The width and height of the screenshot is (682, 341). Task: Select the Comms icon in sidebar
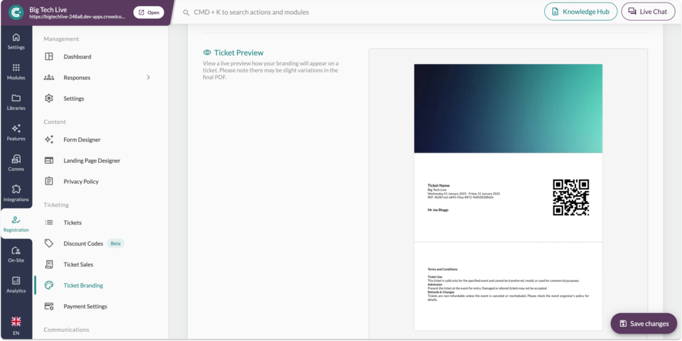[x=16, y=159]
